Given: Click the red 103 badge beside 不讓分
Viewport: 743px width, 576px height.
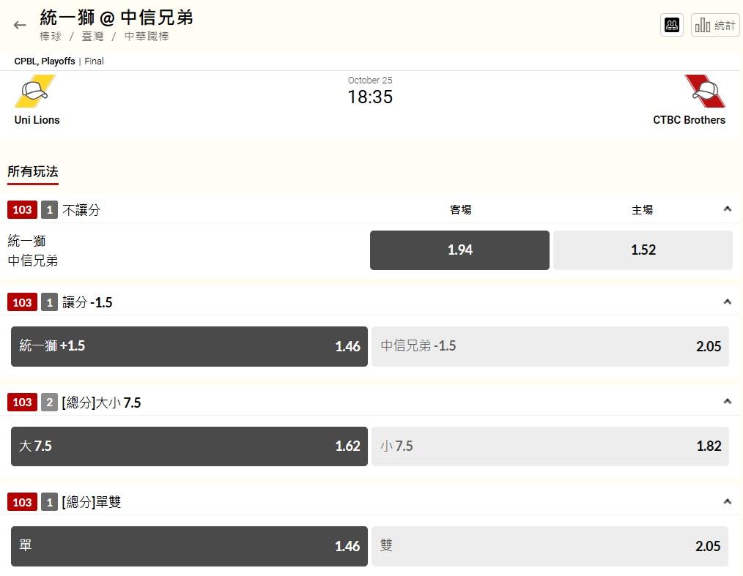Looking at the screenshot, I should point(22,209).
